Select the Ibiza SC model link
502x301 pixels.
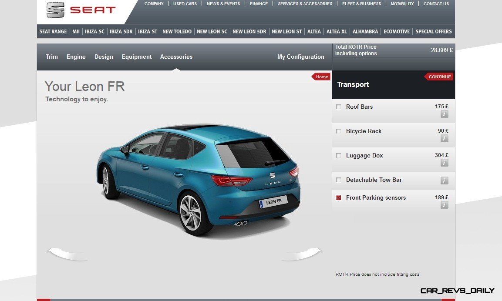(x=94, y=31)
